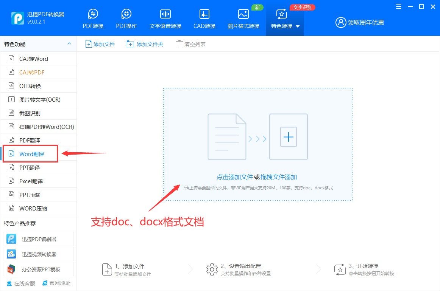Collapse the 特色功能 section chevron
Viewport: 440px width, 291px height.
pyautogui.click(x=69, y=44)
